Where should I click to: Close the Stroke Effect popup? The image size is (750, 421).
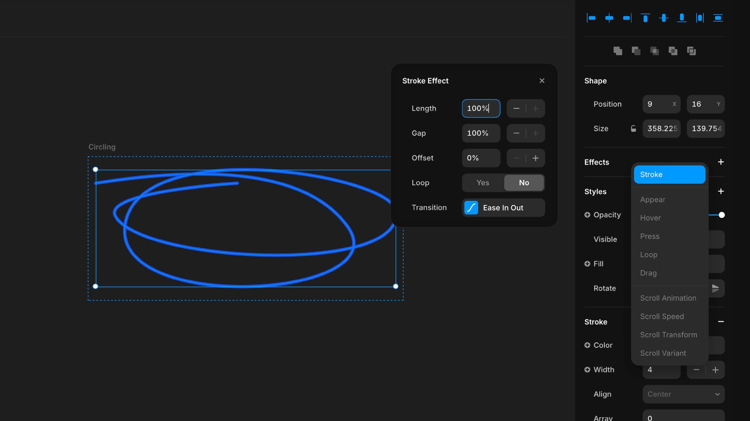(x=542, y=81)
